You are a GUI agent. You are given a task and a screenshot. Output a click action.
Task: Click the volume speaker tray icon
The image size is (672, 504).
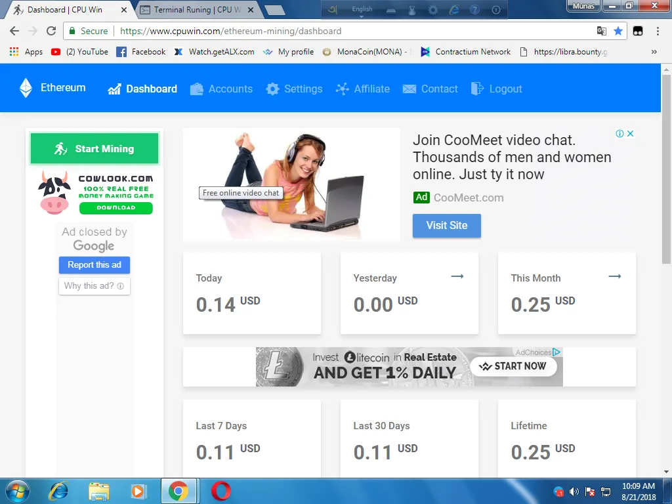point(574,492)
